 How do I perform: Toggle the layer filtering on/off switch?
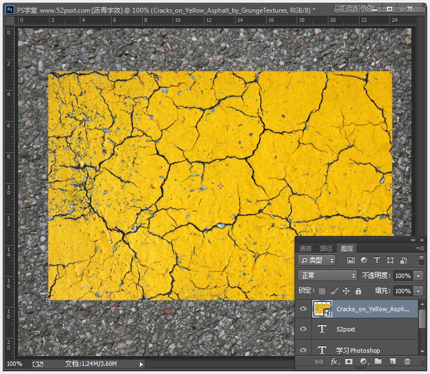point(422,260)
